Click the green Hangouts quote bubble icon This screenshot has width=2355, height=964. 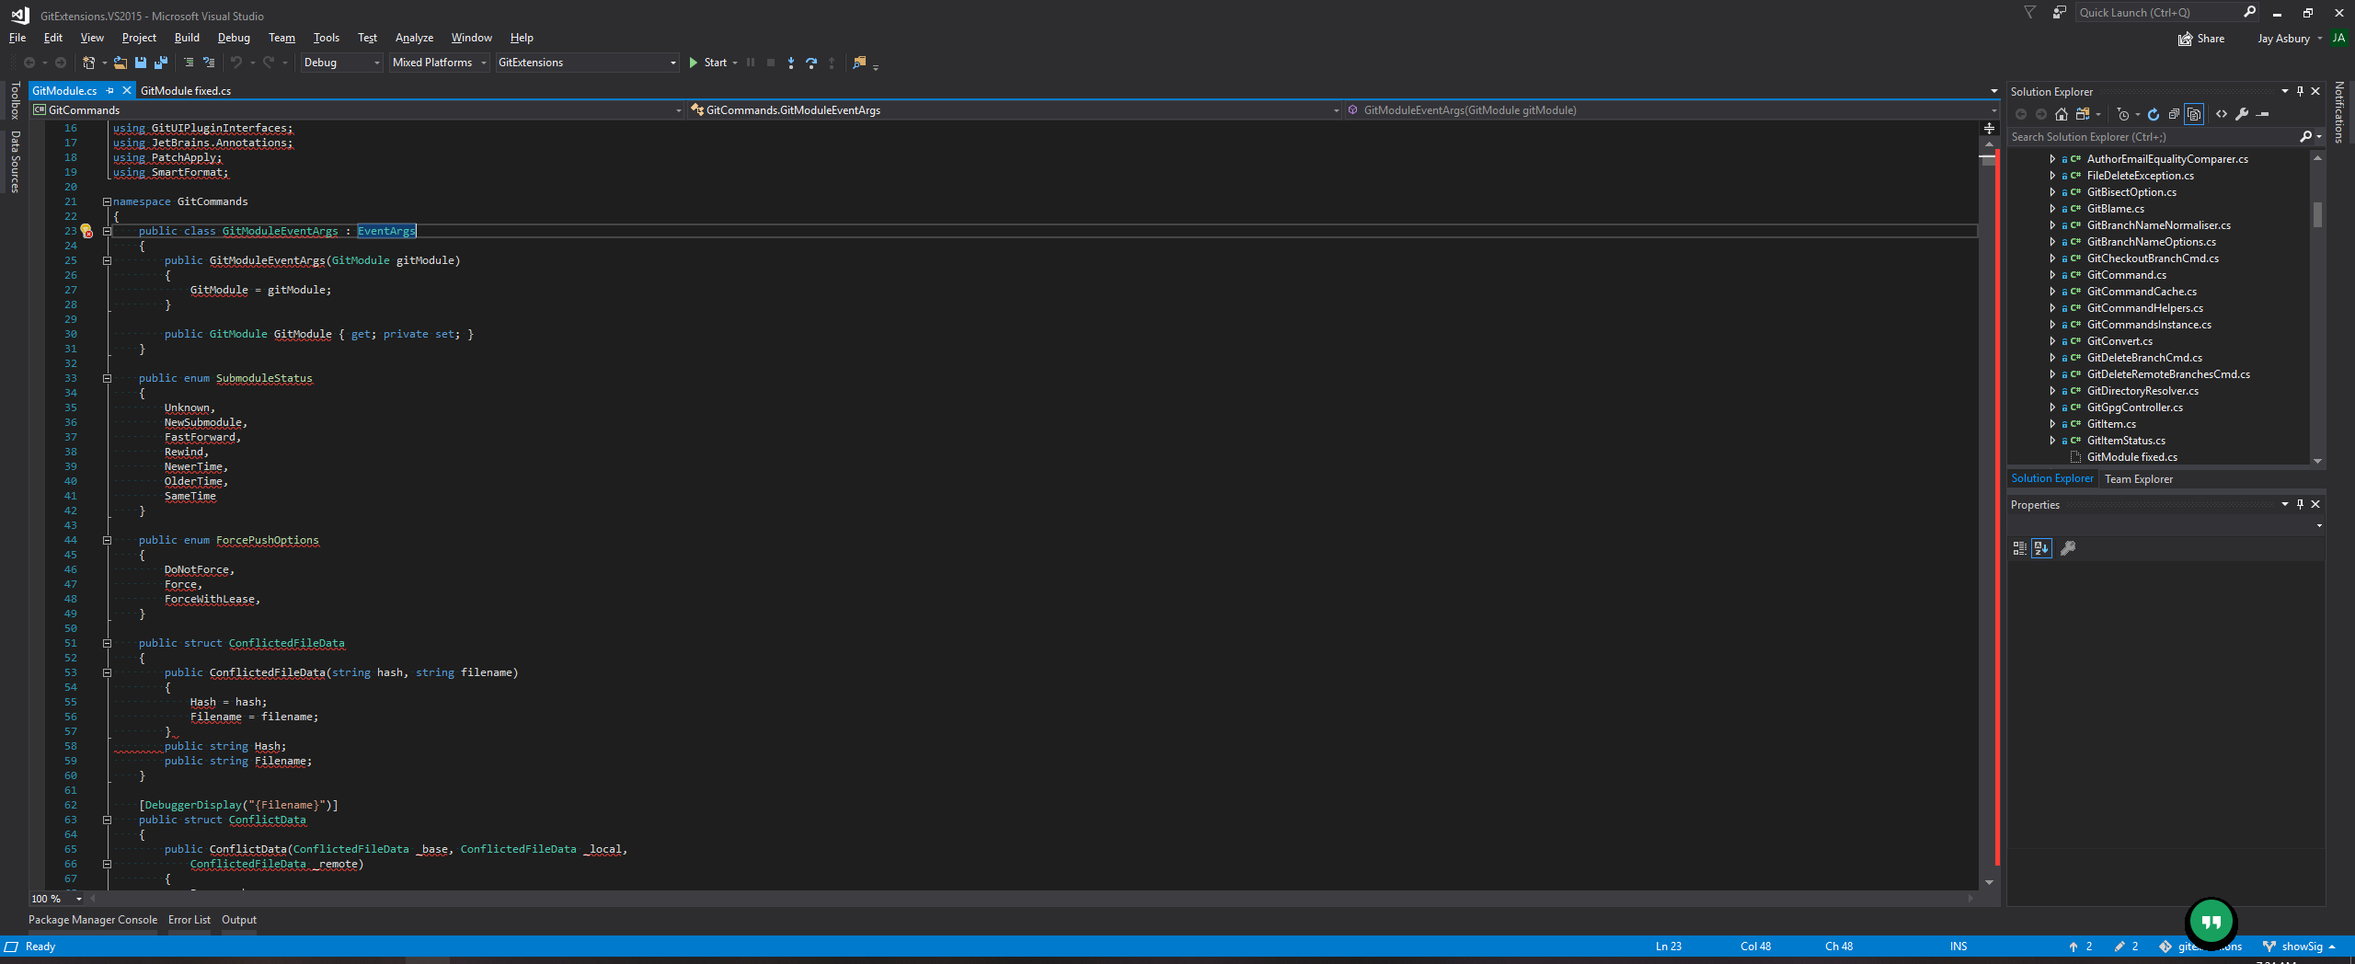point(2211,922)
